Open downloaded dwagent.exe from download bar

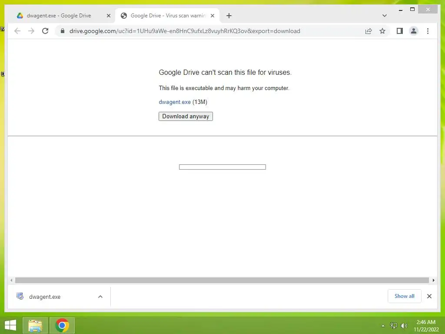tap(45, 297)
